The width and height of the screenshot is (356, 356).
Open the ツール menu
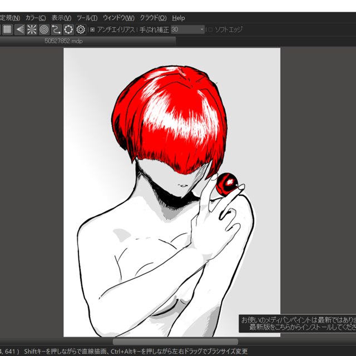click(x=87, y=18)
